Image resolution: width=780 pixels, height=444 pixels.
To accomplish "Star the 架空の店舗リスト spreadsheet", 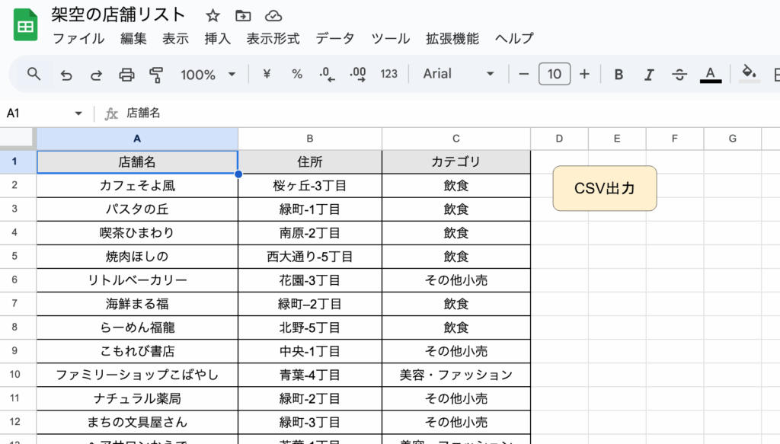I will tap(212, 14).
